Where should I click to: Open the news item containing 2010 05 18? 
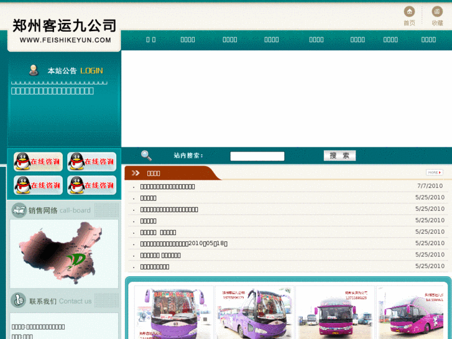point(184,243)
